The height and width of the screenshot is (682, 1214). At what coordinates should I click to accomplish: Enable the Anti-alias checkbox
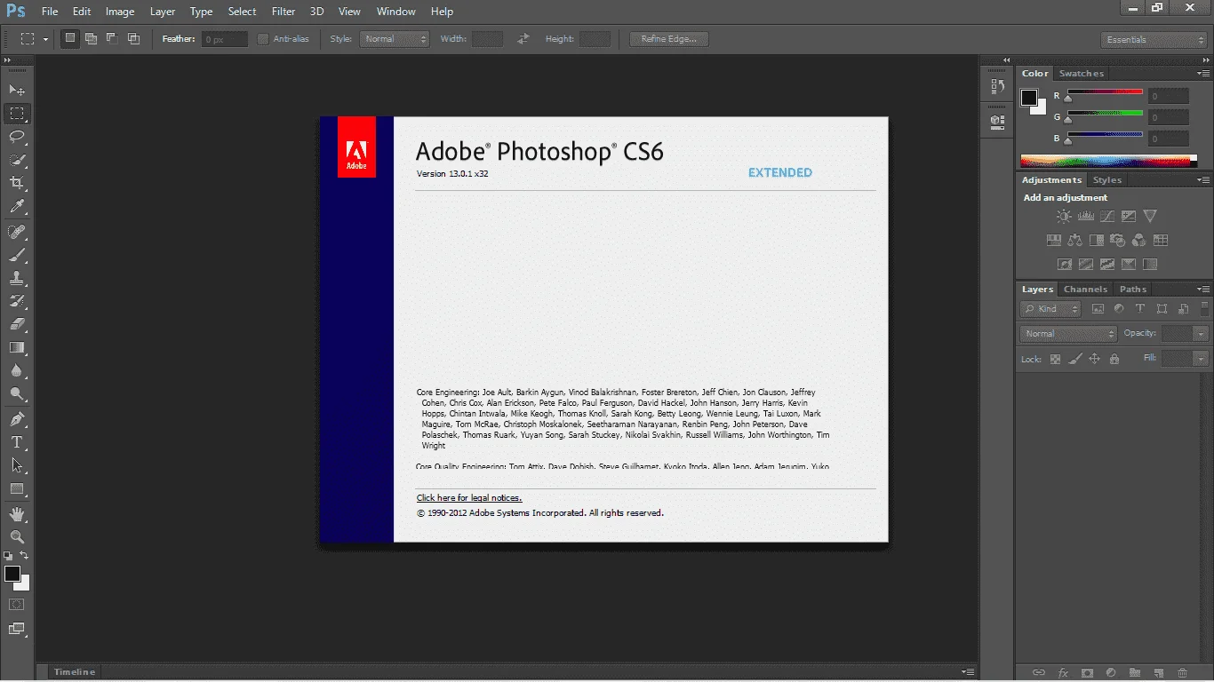click(263, 39)
